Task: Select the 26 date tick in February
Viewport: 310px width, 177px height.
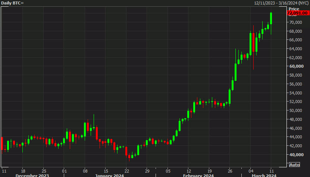Action: 230,171
